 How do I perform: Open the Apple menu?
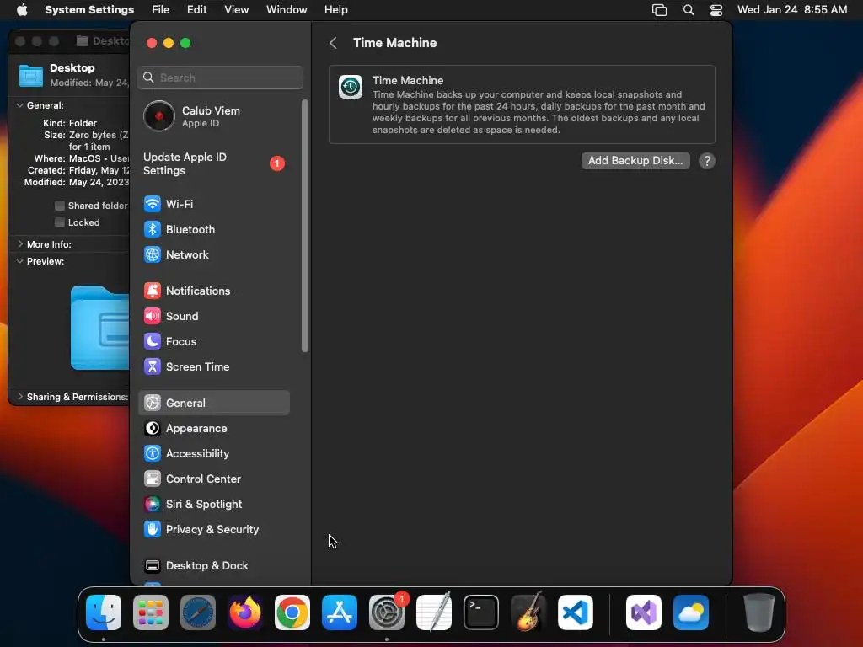coord(22,10)
